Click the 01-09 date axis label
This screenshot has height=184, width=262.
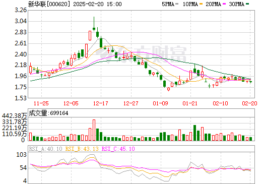coord(160,103)
